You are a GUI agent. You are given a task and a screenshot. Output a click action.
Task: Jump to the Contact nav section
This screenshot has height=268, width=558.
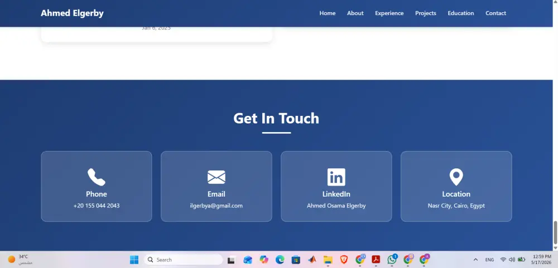point(496,13)
